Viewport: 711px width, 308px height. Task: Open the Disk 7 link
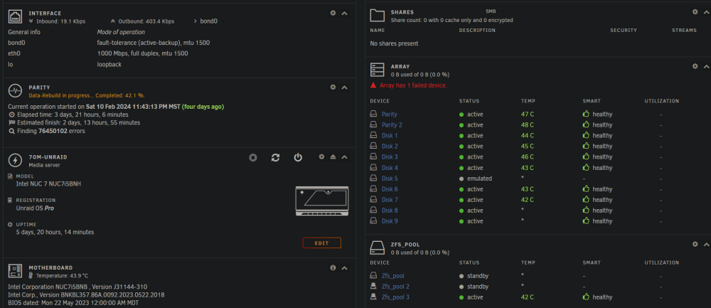pos(390,200)
